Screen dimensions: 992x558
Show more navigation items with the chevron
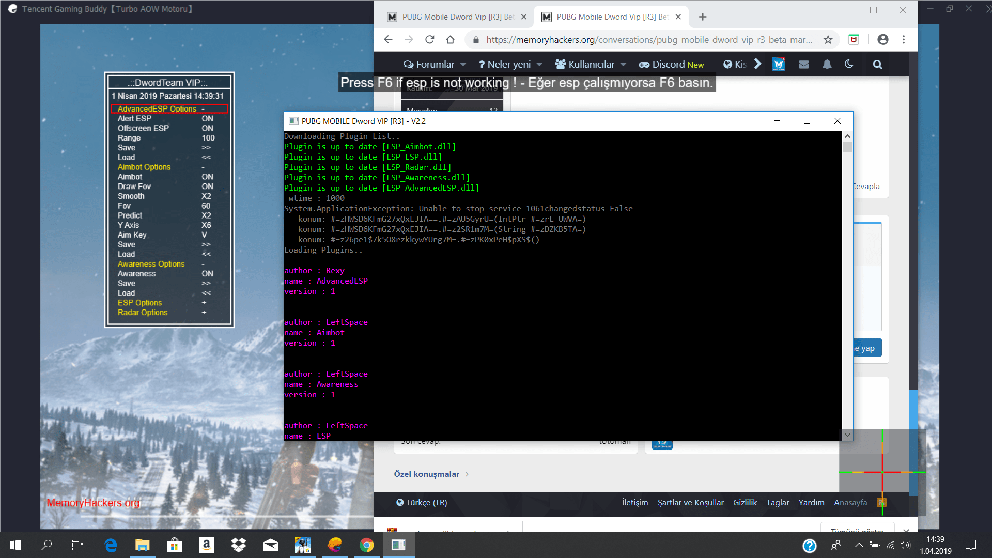(758, 64)
